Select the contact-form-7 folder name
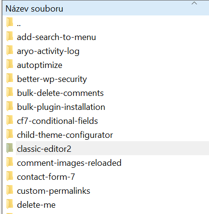 [46, 177]
